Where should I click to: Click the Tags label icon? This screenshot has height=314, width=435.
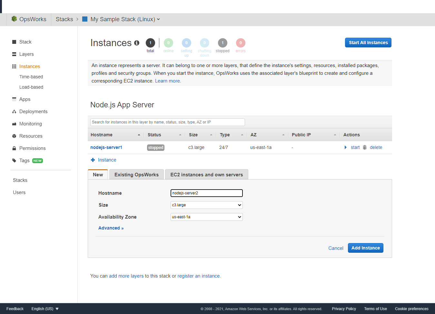(14, 161)
